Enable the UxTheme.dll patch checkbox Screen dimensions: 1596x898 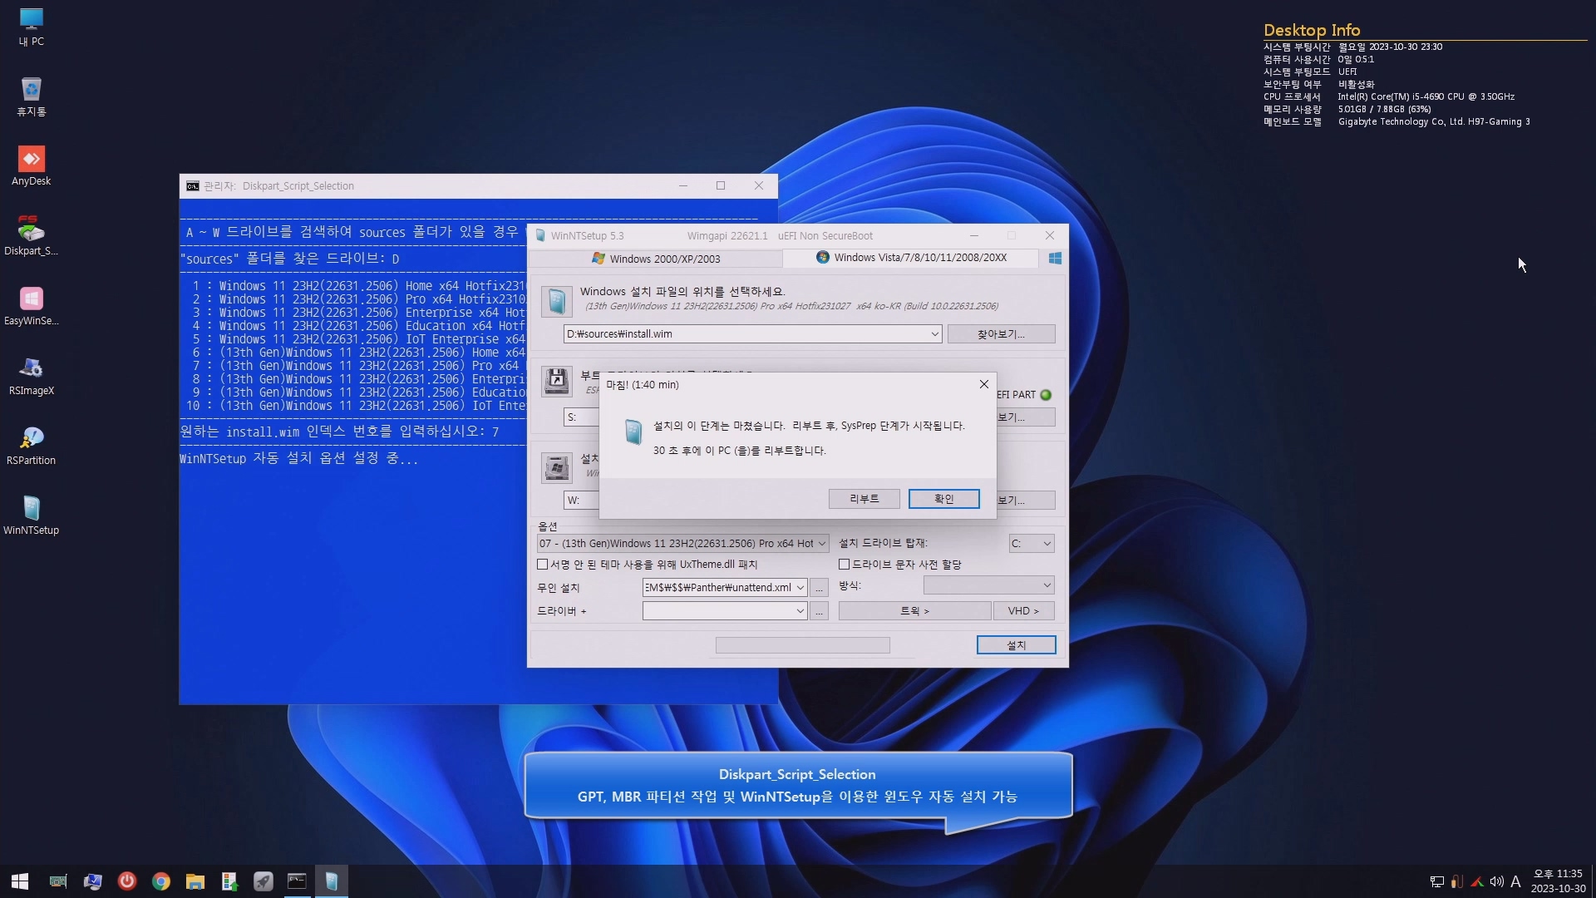(543, 565)
